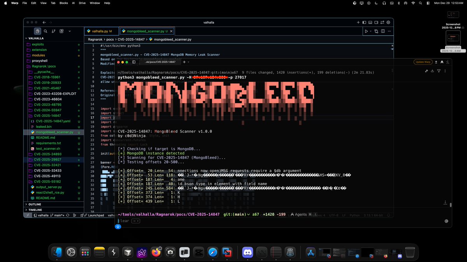Open the App Store from the Dock
The width and height of the screenshot is (467, 262).
point(310,252)
